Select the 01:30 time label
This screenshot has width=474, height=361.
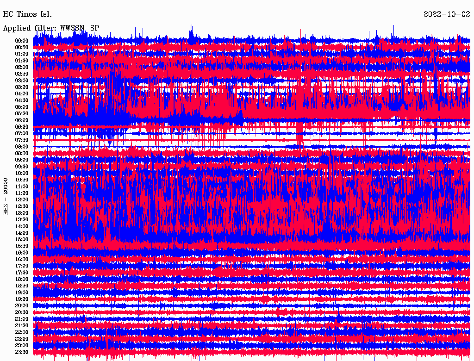click(22, 61)
